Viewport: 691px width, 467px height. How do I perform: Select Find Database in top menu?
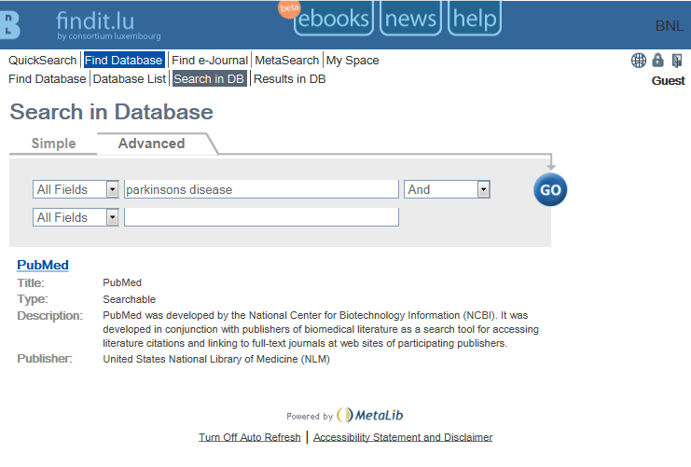tap(124, 60)
